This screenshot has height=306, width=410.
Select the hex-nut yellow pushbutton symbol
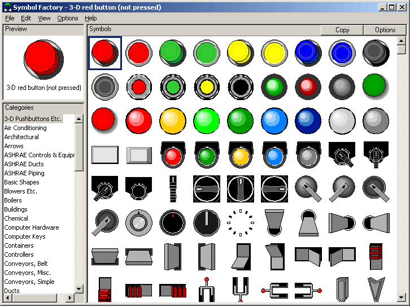click(207, 87)
